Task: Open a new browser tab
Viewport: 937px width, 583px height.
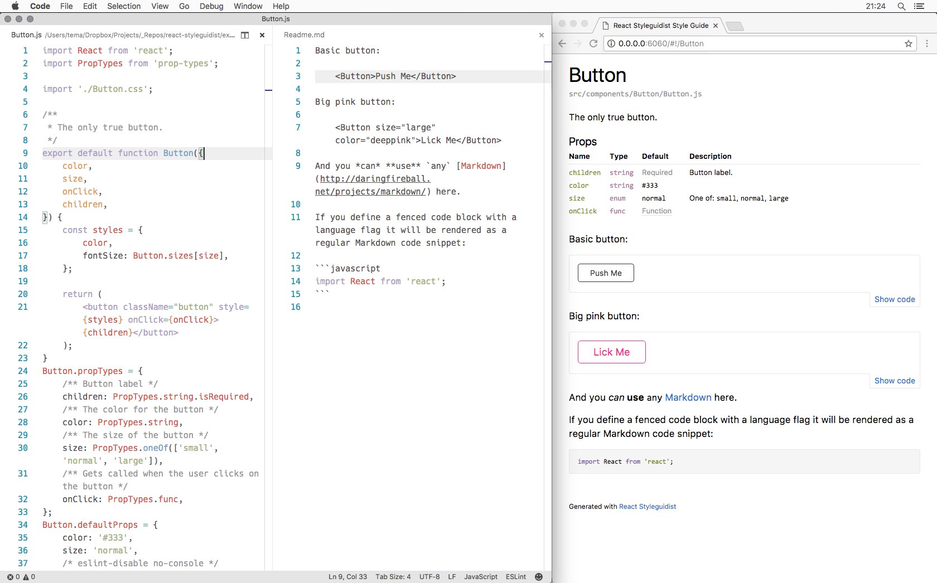Action: click(735, 26)
